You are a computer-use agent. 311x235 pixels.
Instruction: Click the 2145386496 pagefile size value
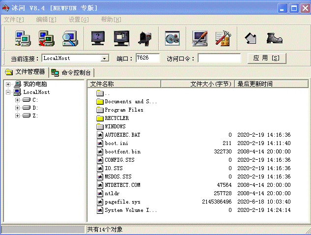pyautogui.click(x=217, y=202)
